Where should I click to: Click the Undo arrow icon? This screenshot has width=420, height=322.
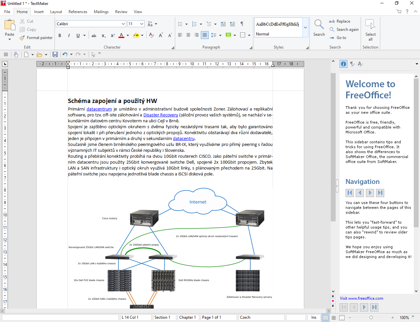pos(65,54)
